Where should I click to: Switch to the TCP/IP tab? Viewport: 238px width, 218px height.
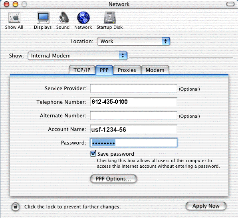coord(82,70)
